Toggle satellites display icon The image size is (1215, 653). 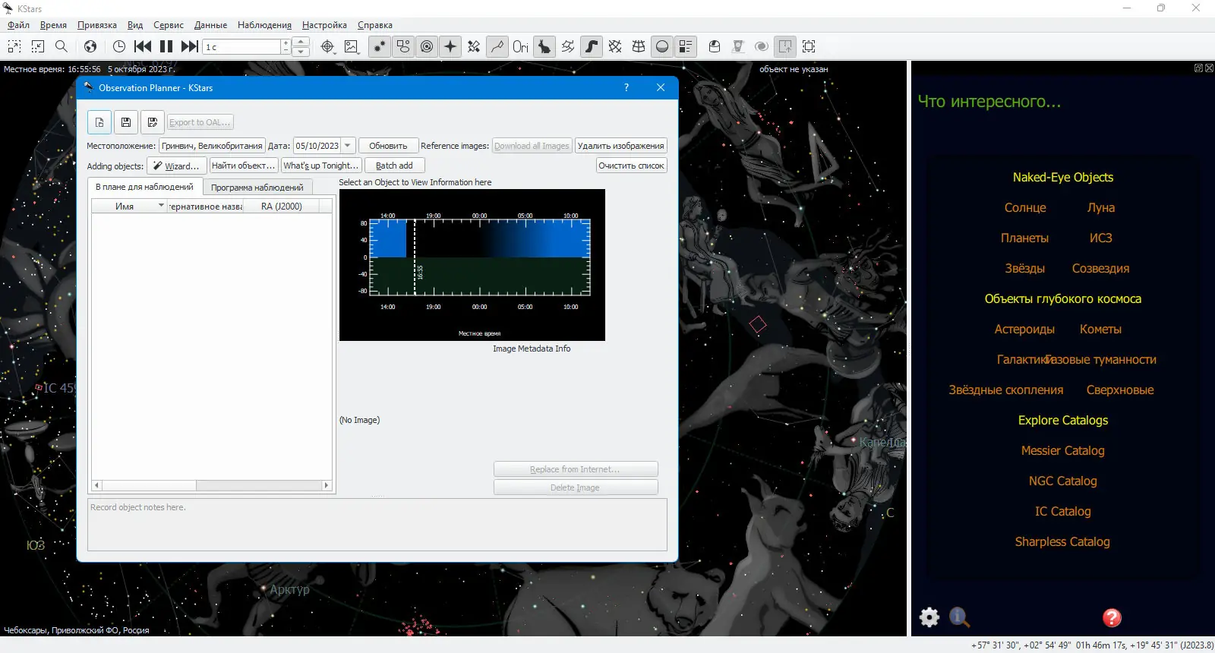coord(474,46)
